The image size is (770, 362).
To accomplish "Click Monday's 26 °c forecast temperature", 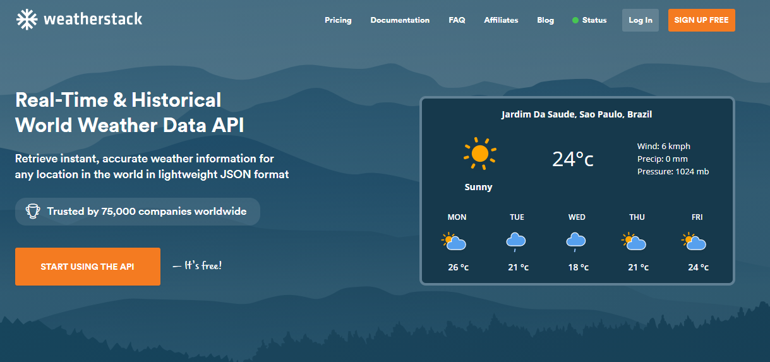I will [458, 267].
